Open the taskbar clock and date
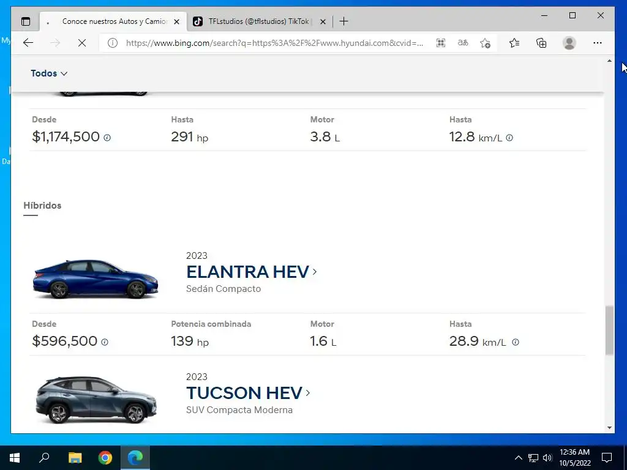 [x=574, y=458]
